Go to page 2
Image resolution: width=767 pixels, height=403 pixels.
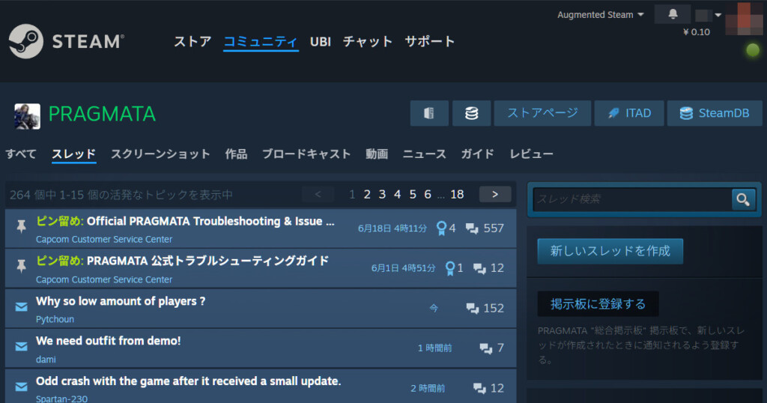point(367,195)
